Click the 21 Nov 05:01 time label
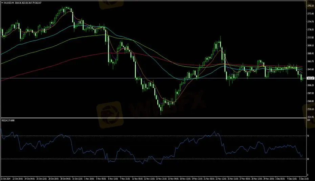The image size is (315, 181). (x=210, y=179)
